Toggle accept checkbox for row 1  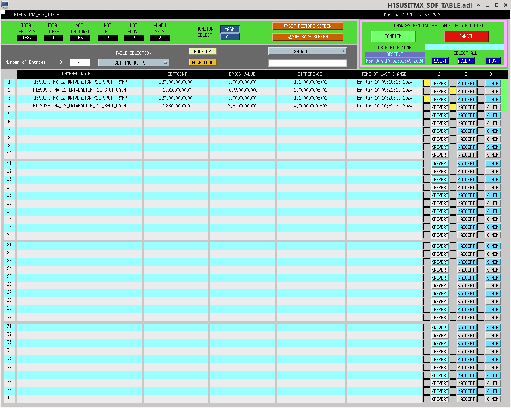(x=453, y=83)
